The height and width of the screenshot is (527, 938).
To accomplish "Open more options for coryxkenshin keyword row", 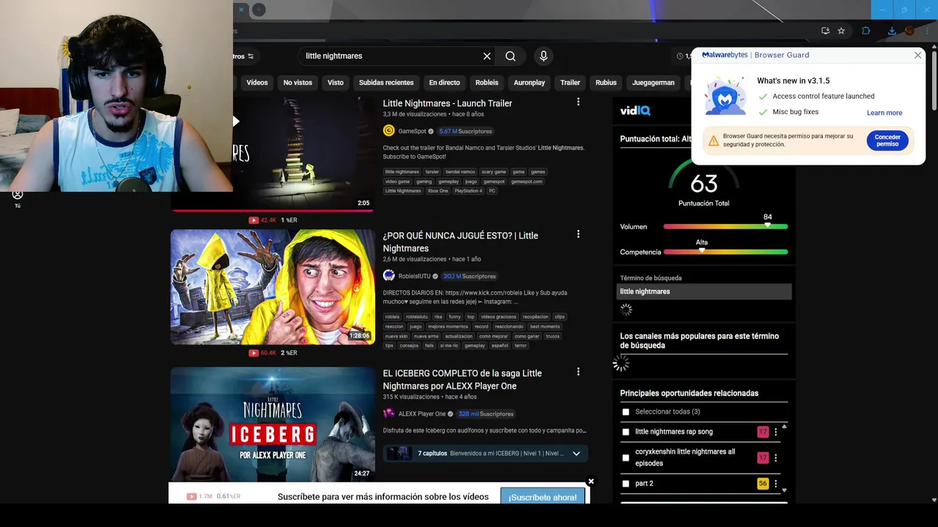I will 775,457.
